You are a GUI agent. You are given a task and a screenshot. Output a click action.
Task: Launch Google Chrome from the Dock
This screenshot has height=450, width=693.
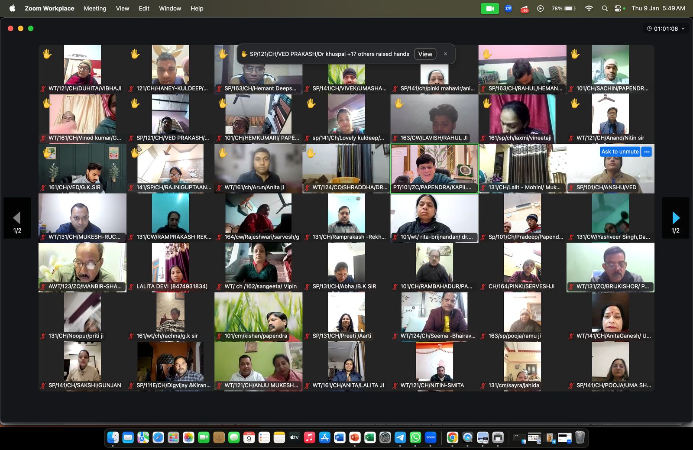pos(452,438)
